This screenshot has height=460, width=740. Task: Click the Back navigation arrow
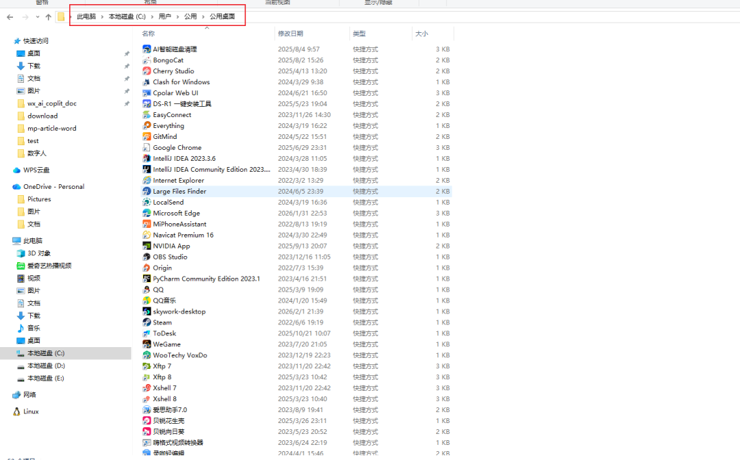pos(10,17)
